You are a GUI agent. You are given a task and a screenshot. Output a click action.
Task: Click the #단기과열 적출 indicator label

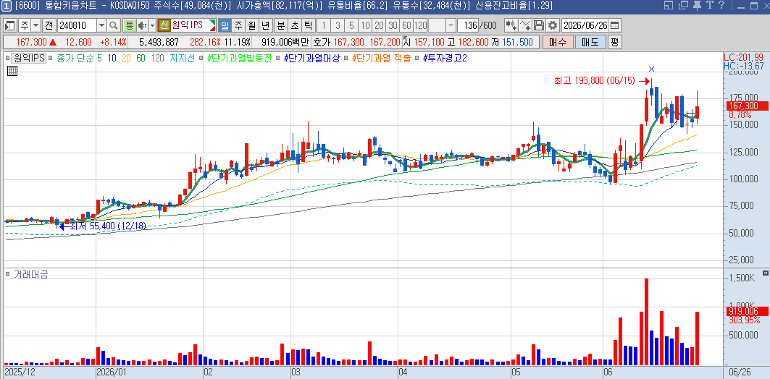(381, 58)
